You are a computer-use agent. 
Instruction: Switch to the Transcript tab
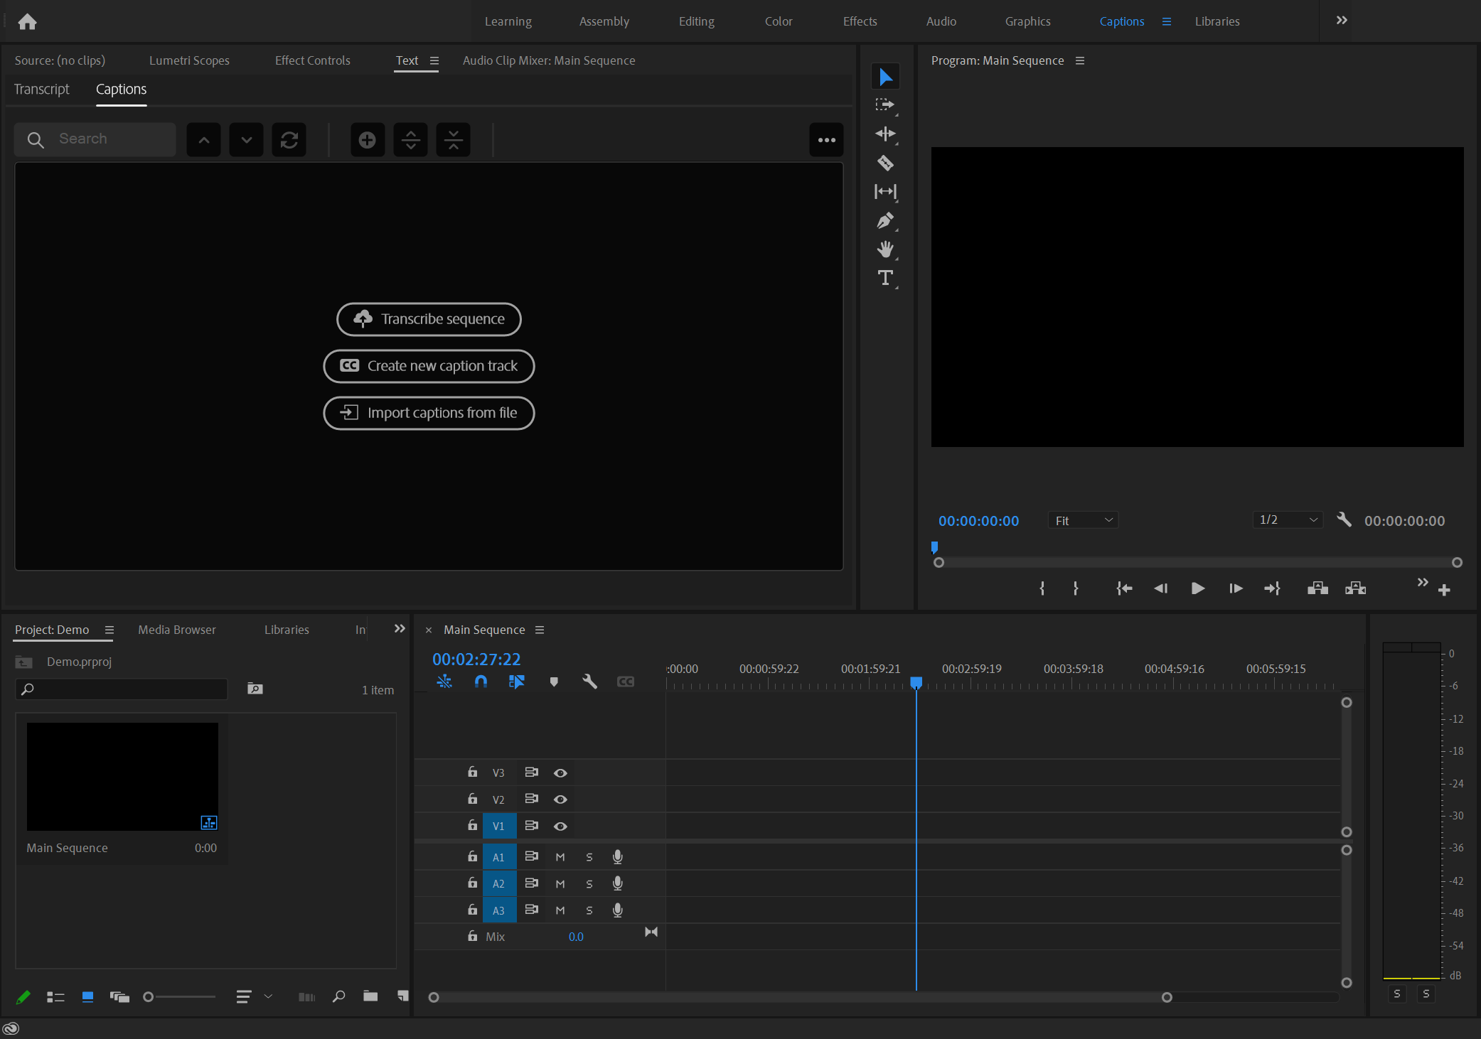[x=41, y=90]
